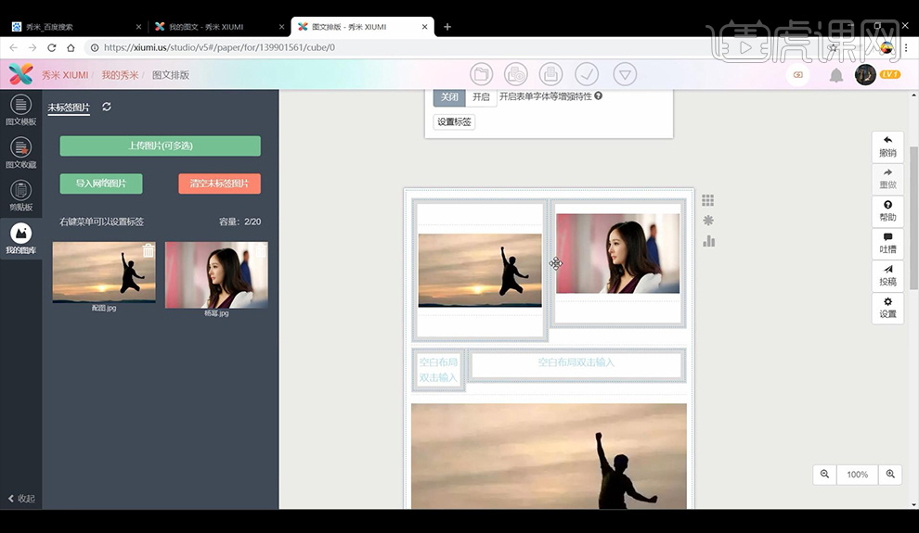Click the browser back arrow
The image size is (919, 533).
[14, 47]
